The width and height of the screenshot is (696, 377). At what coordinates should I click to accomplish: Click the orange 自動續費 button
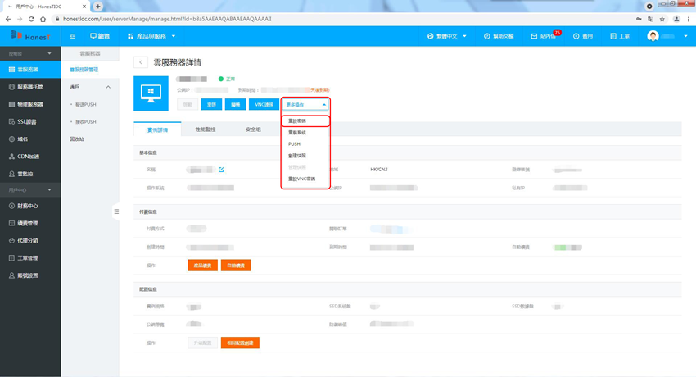coord(236,266)
